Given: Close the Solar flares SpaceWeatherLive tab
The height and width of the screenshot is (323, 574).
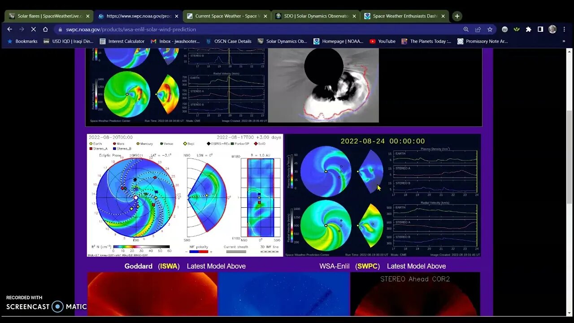Looking at the screenshot, I should (88, 16).
